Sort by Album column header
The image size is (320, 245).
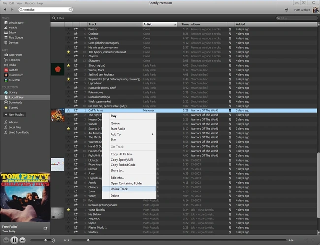coord(208,24)
